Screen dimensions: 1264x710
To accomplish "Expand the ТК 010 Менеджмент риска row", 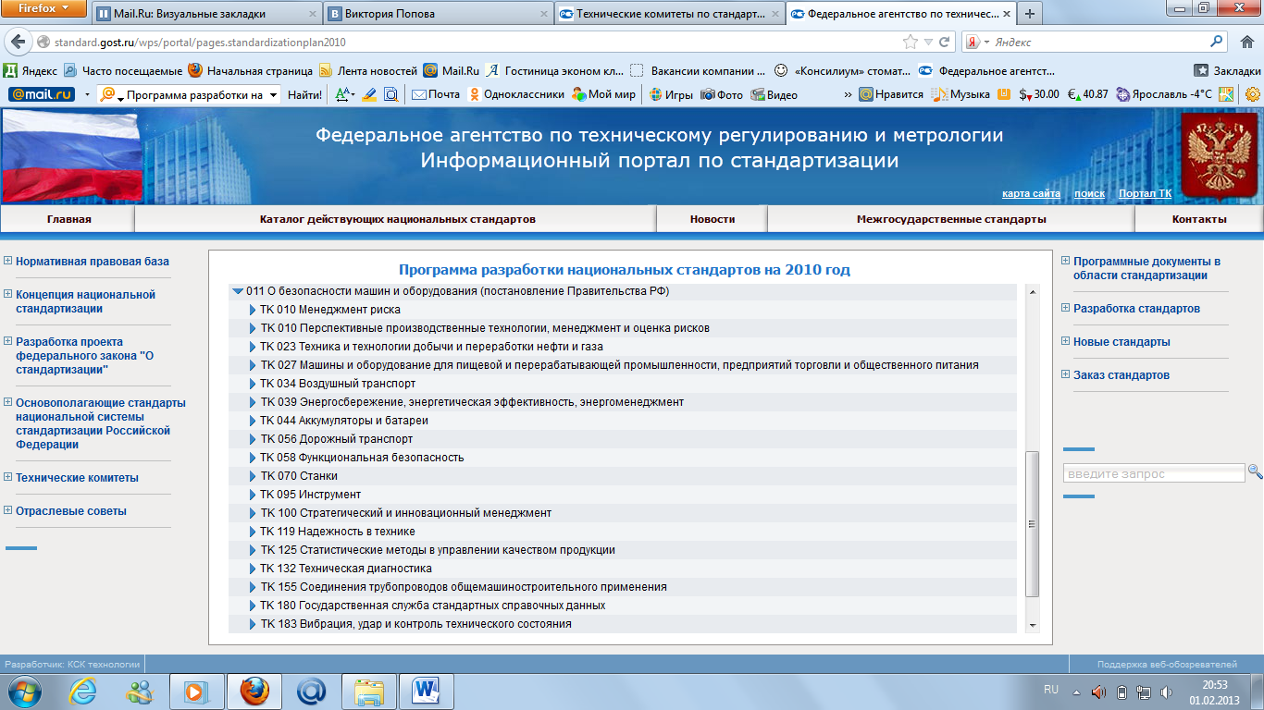I will pyautogui.click(x=252, y=310).
